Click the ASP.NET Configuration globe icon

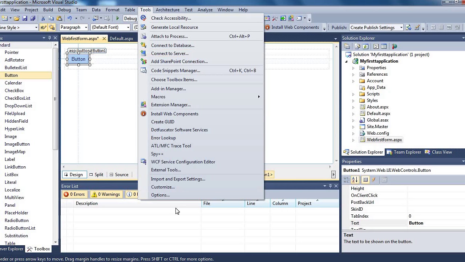coord(395,46)
